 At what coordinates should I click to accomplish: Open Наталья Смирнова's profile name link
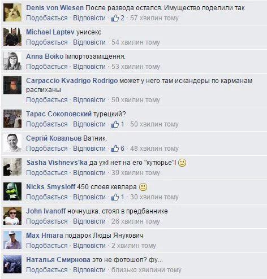[58, 260]
